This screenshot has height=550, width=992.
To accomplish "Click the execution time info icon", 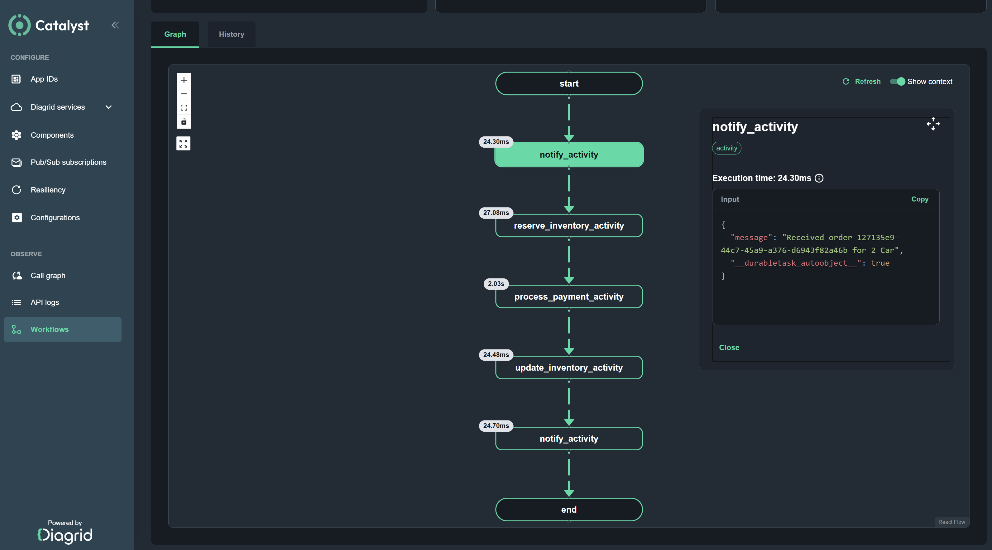I will [819, 178].
